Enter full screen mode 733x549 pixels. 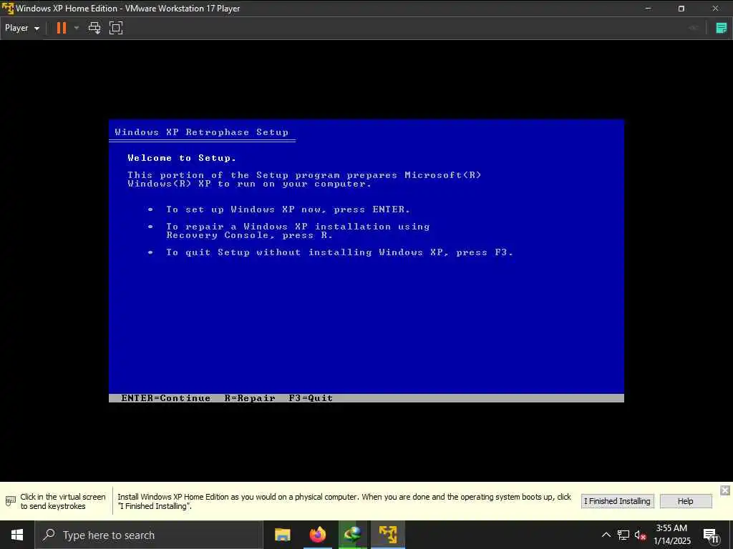click(x=116, y=28)
